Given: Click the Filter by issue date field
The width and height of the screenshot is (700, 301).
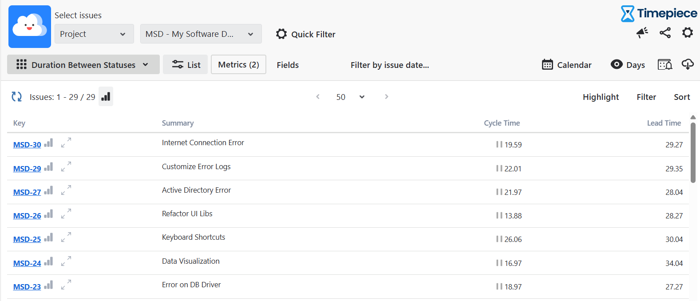Looking at the screenshot, I should point(390,65).
